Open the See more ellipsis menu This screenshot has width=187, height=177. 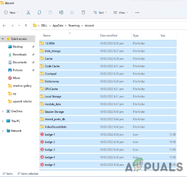coord(137,13)
